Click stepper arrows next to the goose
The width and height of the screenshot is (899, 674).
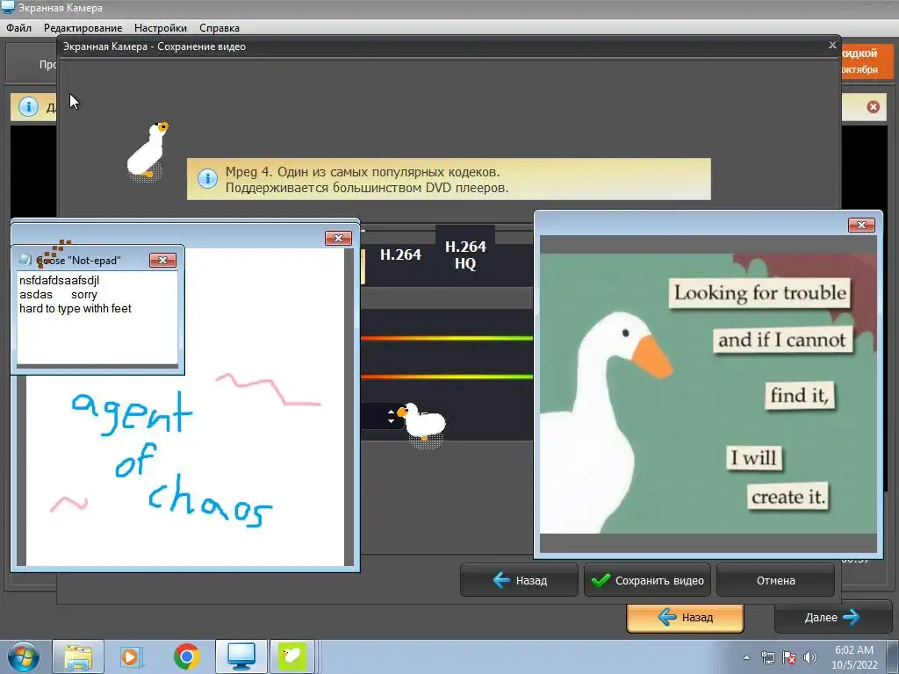[x=391, y=416]
